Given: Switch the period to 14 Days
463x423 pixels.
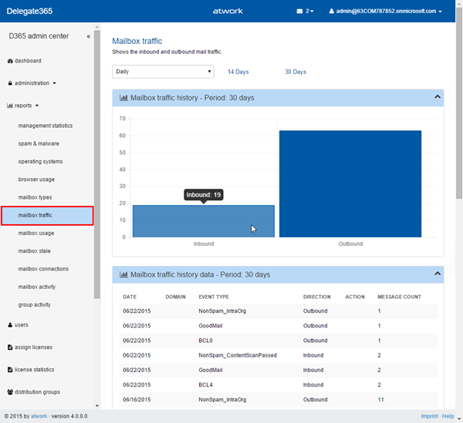Looking at the screenshot, I should (x=238, y=72).
